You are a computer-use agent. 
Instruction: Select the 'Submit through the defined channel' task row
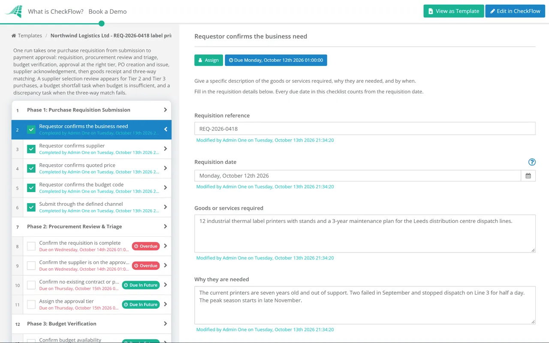(x=91, y=207)
